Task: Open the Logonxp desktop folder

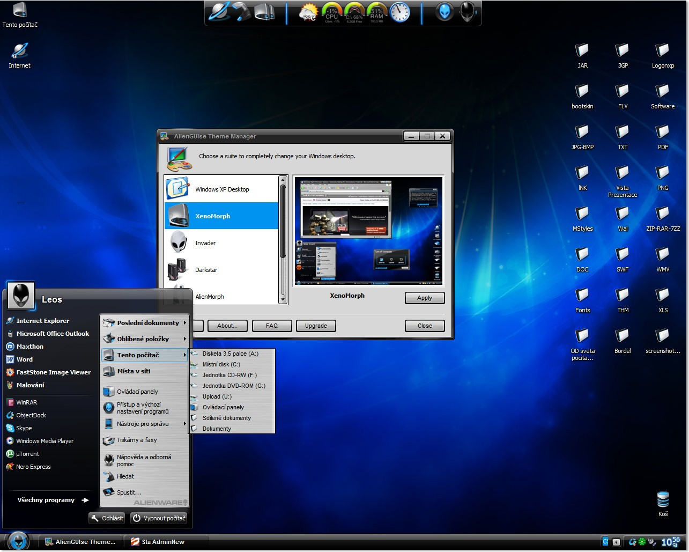Action: click(x=663, y=56)
